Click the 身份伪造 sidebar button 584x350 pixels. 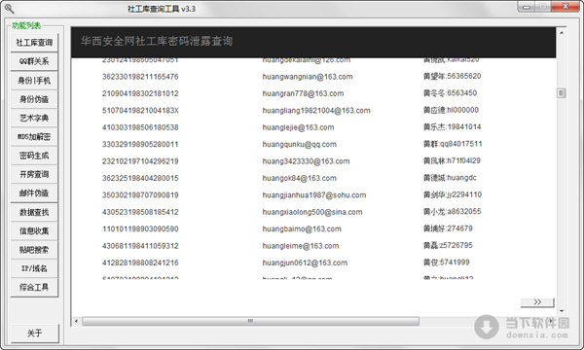pyautogui.click(x=34, y=99)
